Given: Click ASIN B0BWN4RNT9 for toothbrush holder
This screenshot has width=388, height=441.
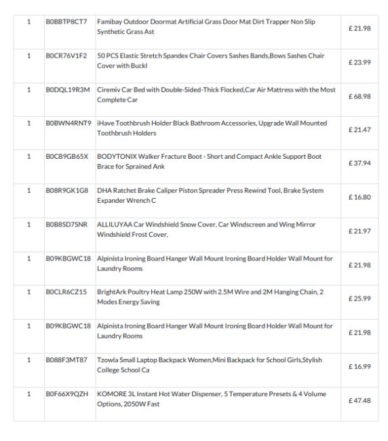Looking at the screenshot, I should (x=69, y=123).
